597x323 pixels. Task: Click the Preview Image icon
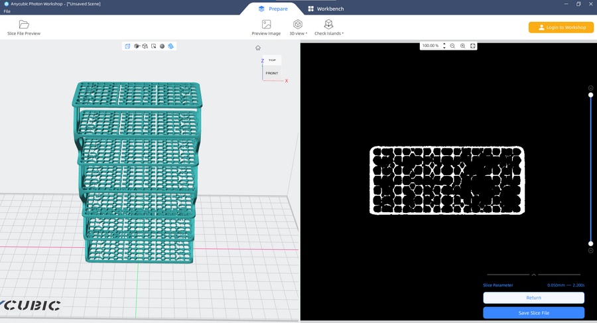(266, 25)
